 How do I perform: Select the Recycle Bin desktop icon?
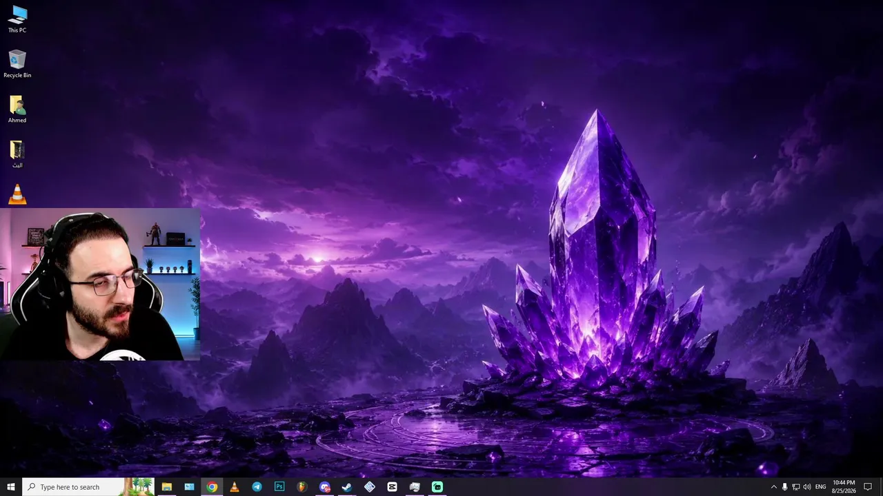pyautogui.click(x=17, y=63)
